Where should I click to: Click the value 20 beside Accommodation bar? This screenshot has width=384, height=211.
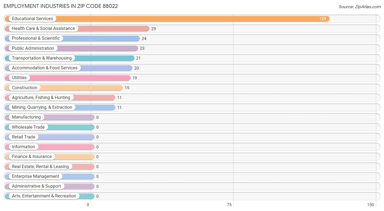coord(136,68)
